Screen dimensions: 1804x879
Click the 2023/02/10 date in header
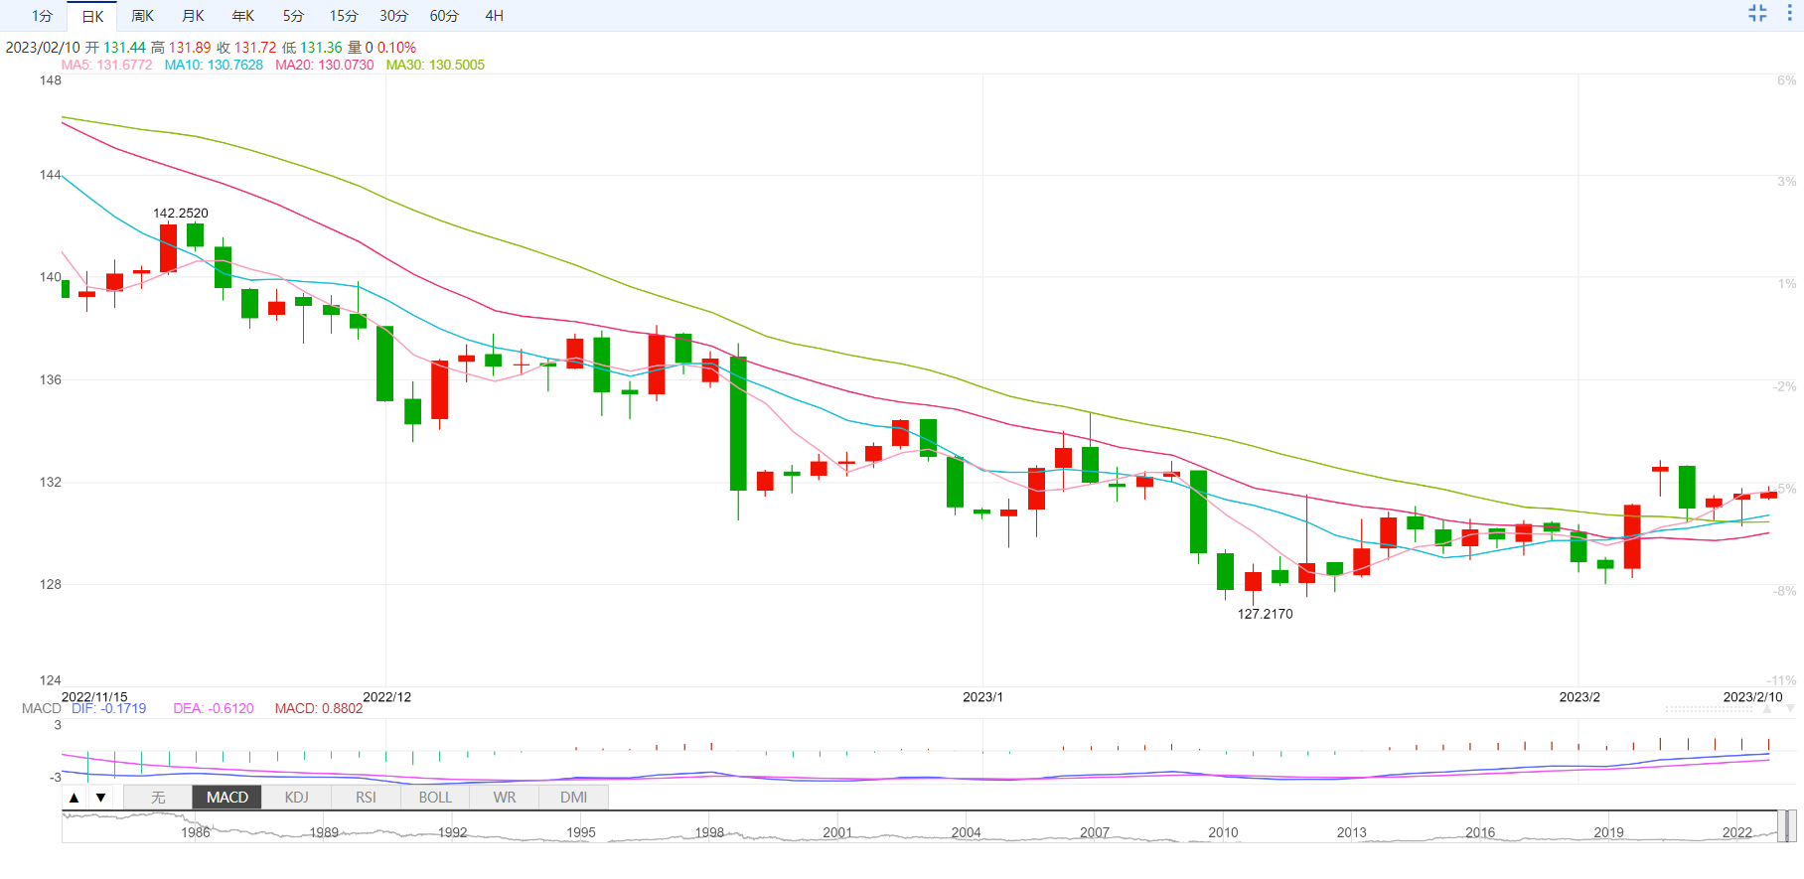(43, 48)
